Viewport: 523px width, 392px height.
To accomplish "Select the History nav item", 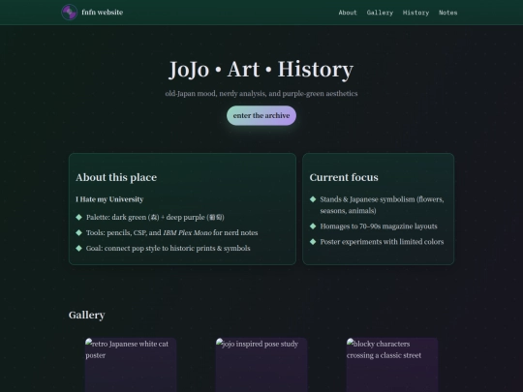I will tap(415, 13).
